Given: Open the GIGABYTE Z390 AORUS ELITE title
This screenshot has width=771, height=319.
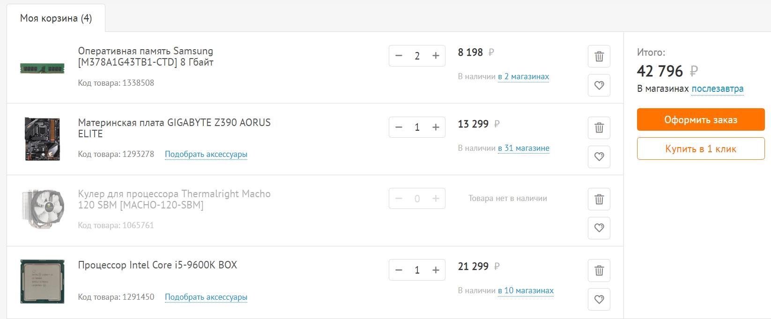Looking at the screenshot, I should coord(174,128).
